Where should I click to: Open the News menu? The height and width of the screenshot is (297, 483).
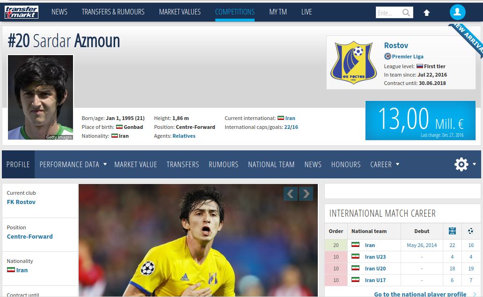coord(59,12)
